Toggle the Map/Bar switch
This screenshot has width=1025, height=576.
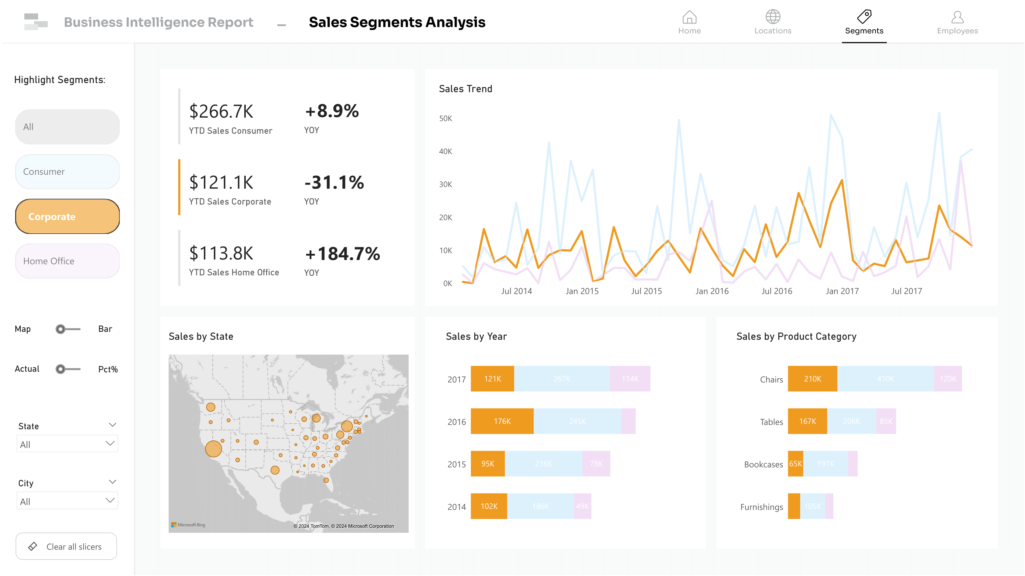[x=68, y=329]
